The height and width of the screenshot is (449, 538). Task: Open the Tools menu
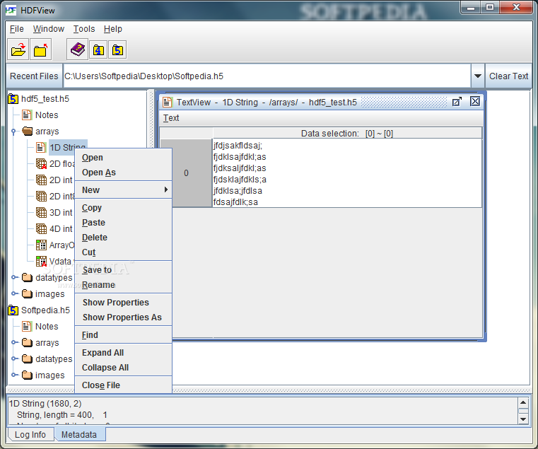click(x=84, y=29)
